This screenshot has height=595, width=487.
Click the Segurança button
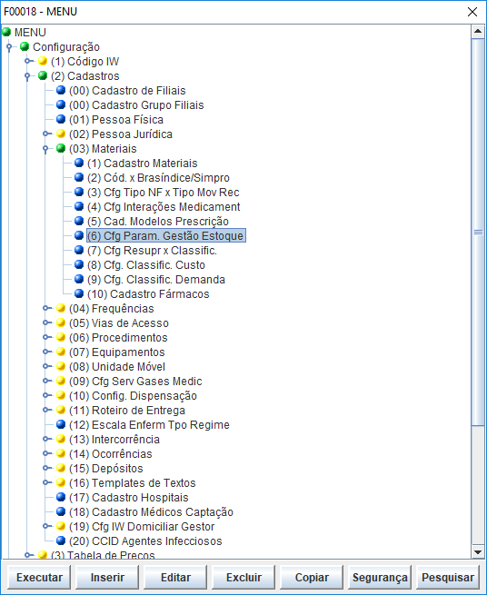click(x=380, y=577)
